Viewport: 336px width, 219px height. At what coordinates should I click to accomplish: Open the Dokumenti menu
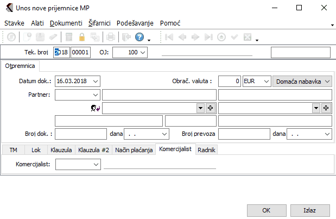[66, 23]
